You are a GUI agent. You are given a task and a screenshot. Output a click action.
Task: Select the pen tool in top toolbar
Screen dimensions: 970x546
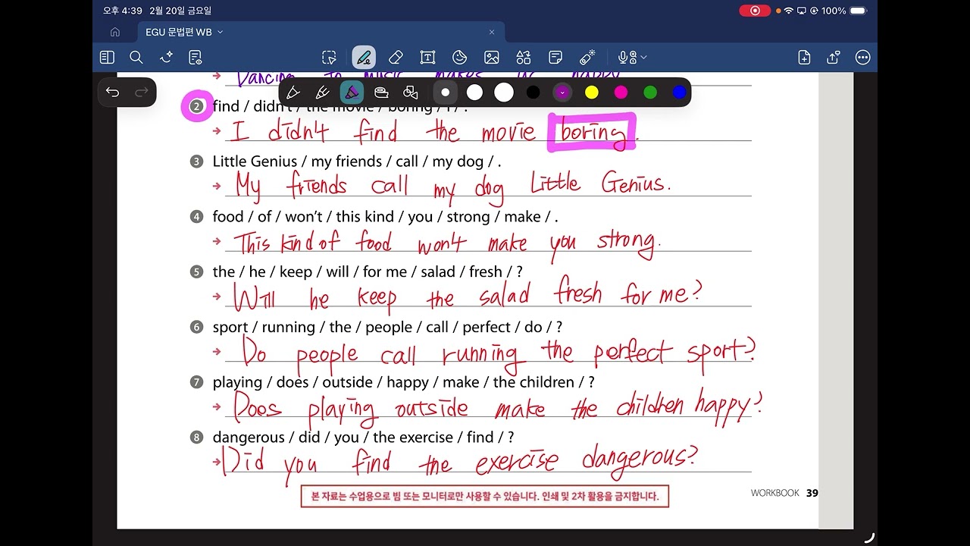pyautogui.click(x=364, y=58)
